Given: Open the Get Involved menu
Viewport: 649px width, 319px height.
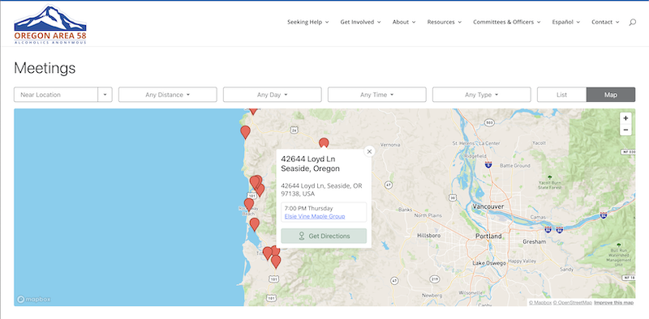Looking at the screenshot, I should click(360, 23).
